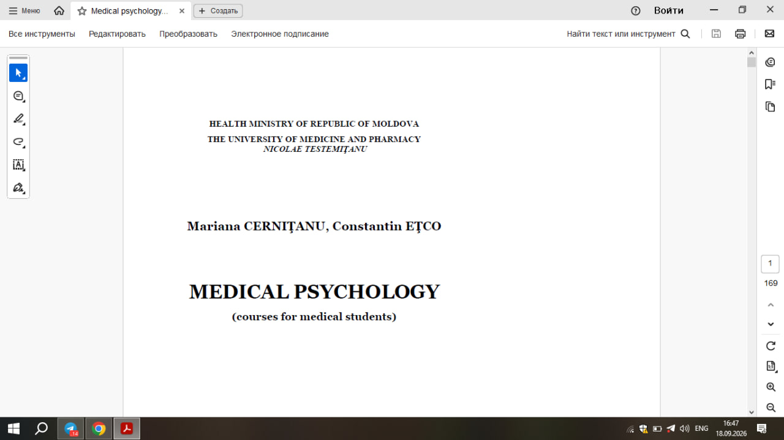Click the text "(courses for medical students)"

[314, 317]
